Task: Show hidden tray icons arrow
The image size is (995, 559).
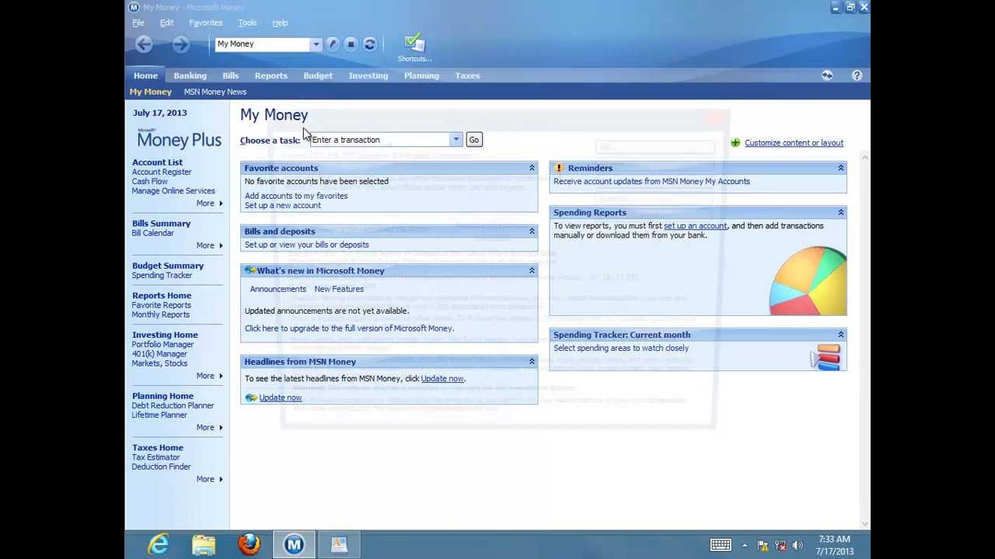Action: pos(745,545)
